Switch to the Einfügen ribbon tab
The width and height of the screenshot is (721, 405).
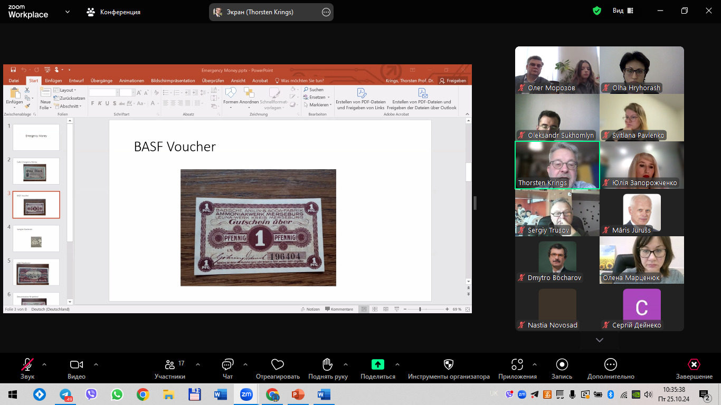(53, 81)
